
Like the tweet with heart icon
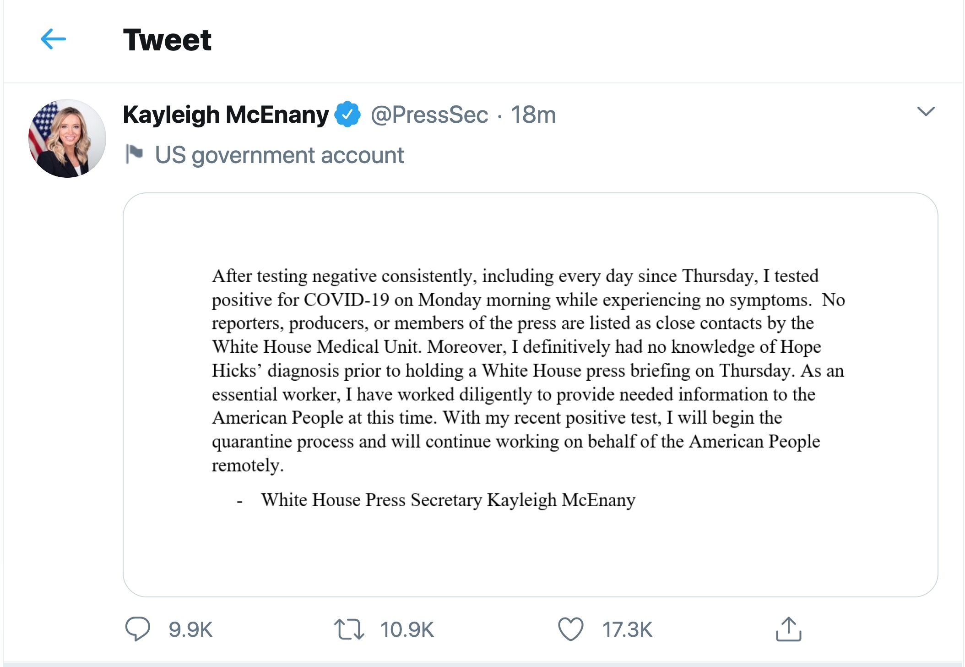click(x=570, y=629)
